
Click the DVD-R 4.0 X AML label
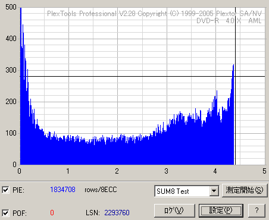tap(229, 21)
